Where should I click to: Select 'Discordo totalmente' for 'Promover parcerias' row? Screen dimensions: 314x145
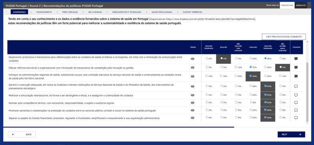point(207,110)
